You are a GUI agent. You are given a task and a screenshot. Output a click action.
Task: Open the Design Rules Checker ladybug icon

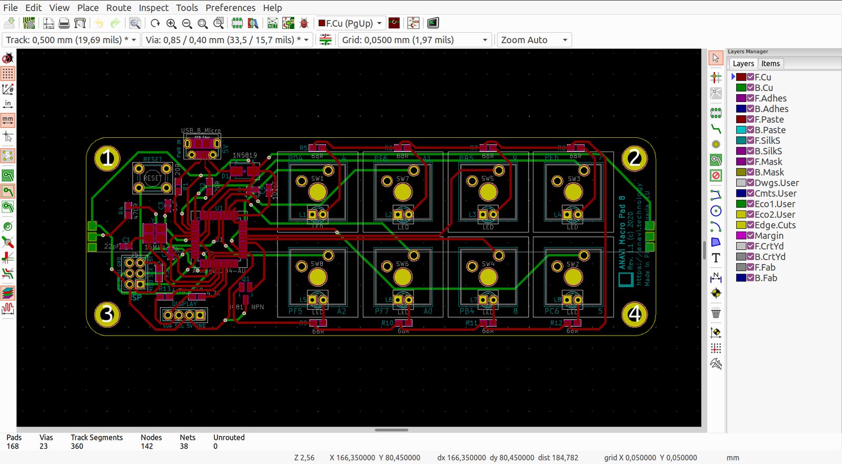point(304,23)
